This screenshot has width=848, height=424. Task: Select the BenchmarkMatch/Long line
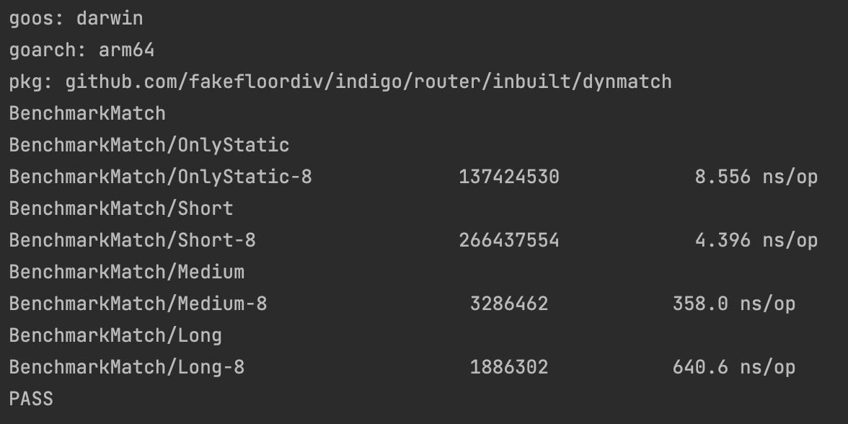115,335
